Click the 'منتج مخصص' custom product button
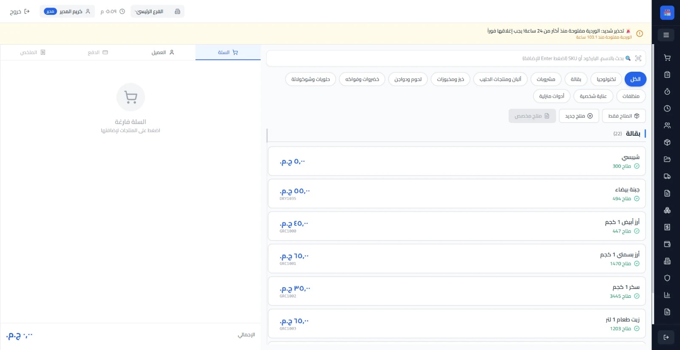 [x=532, y=116]
